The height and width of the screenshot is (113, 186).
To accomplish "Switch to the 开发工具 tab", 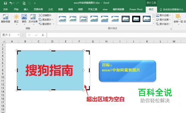I will [93, 9].
